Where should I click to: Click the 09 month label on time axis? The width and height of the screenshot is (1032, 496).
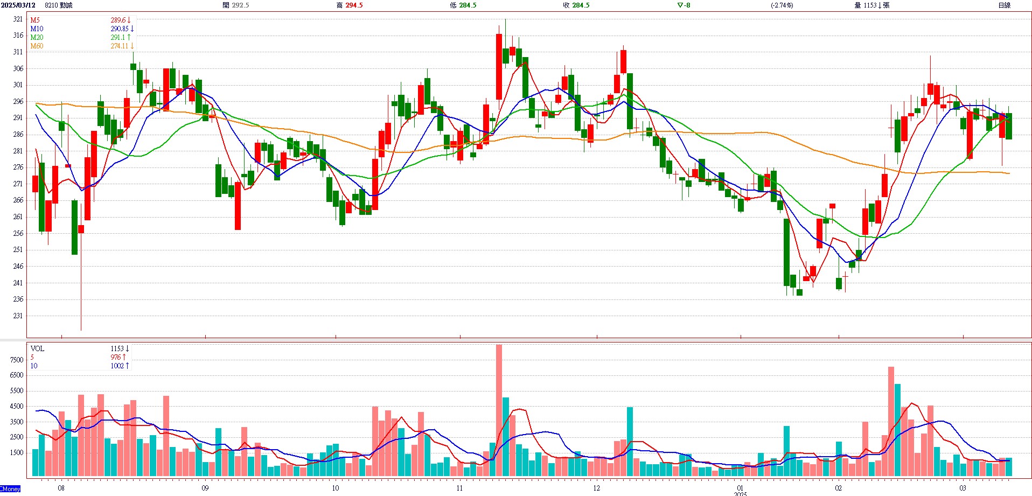[205, 488]
